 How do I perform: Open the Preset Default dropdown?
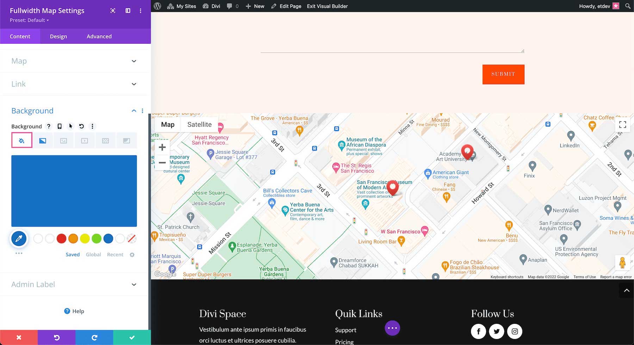click(29, 20)
